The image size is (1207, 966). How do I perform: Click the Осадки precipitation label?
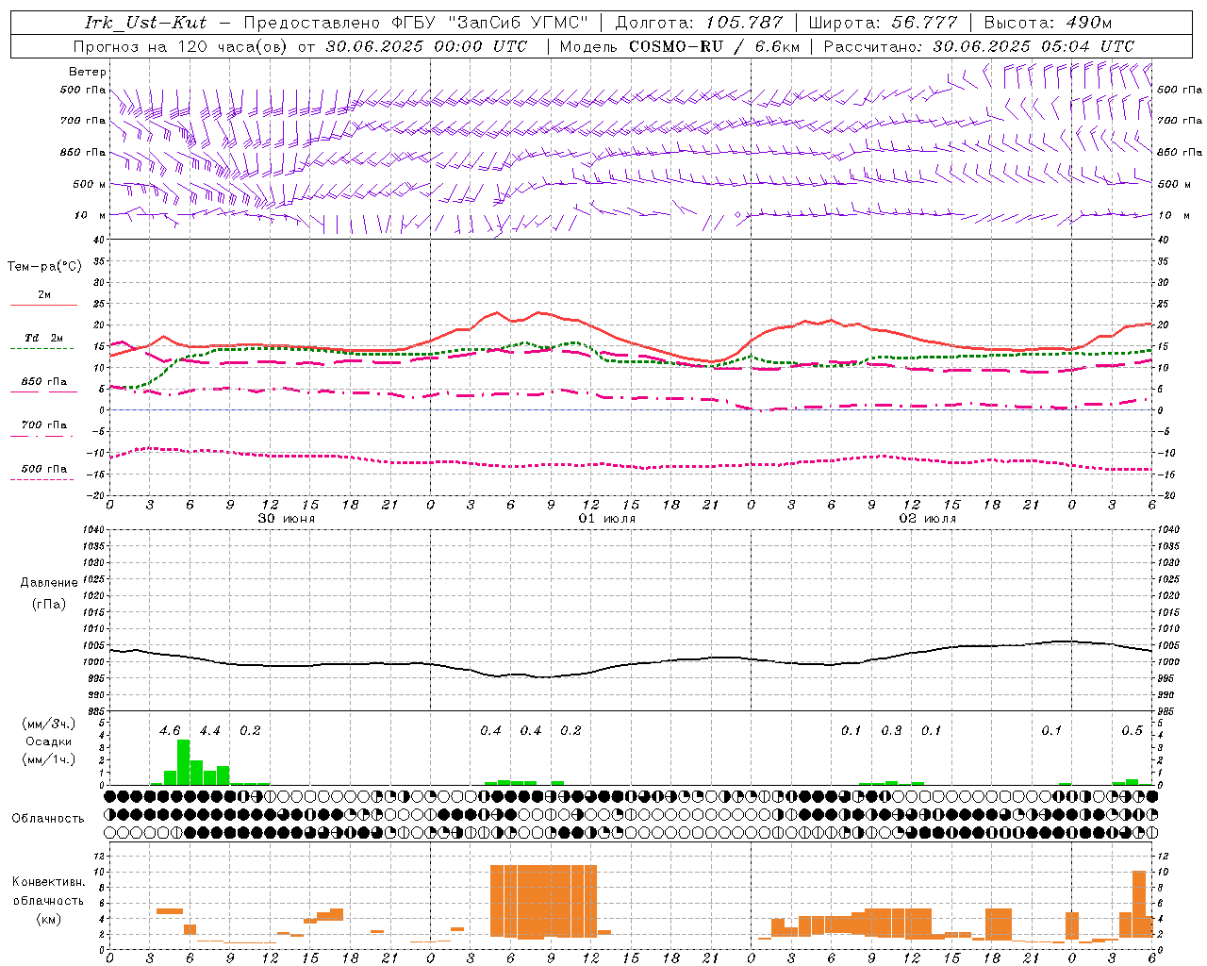point(48,741)
